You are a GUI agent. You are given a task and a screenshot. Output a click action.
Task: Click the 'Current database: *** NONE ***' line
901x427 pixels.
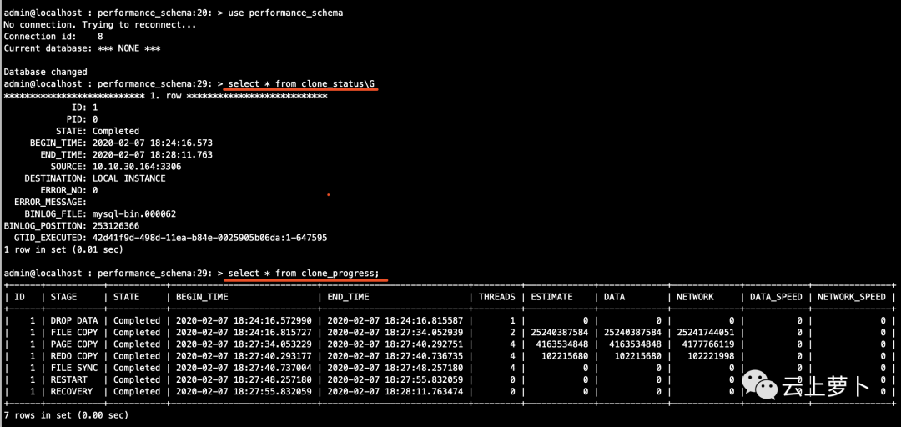click(x=82, y=48)
